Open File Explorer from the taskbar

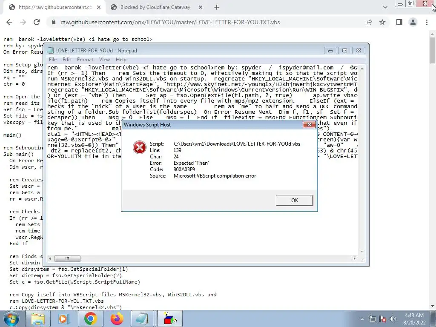click(x=38, y=318)
